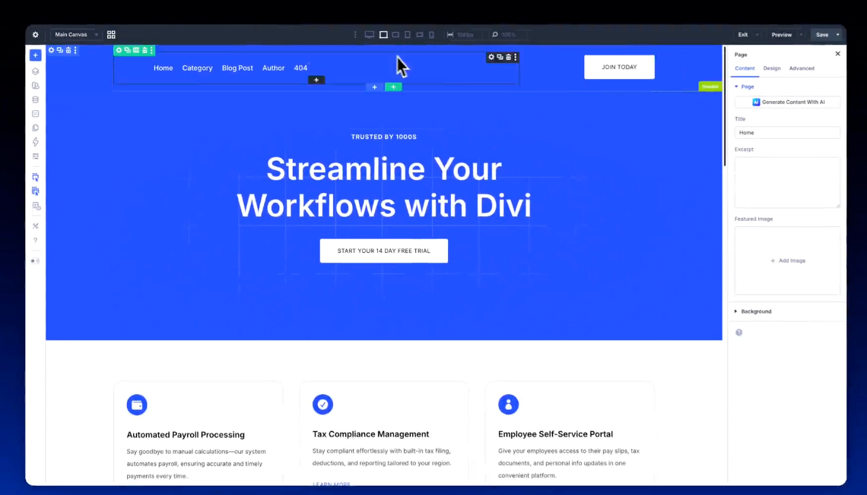Click the Employee Self-Service Portal person icon
The width and height of the screenshot is (867, 495).
point(508,405)
